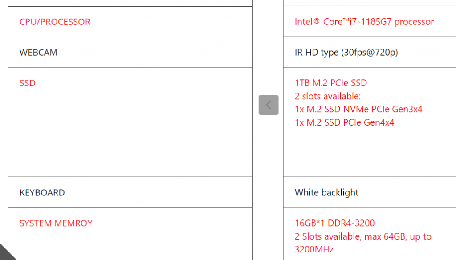Click the White backlight value
Screen dimensions: 456x260
(326, 193)
